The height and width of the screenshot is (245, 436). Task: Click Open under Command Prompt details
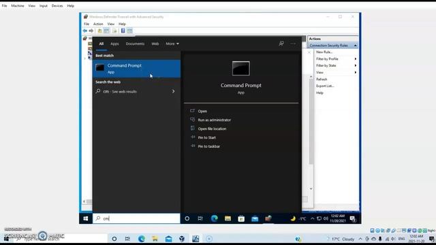[202, 111]
